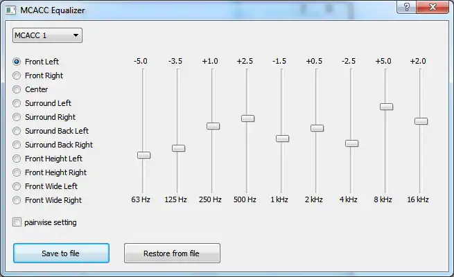Click the 63 Hz frequency label
The height and width of the screenshot is (277, 454).
click(141, 199)
